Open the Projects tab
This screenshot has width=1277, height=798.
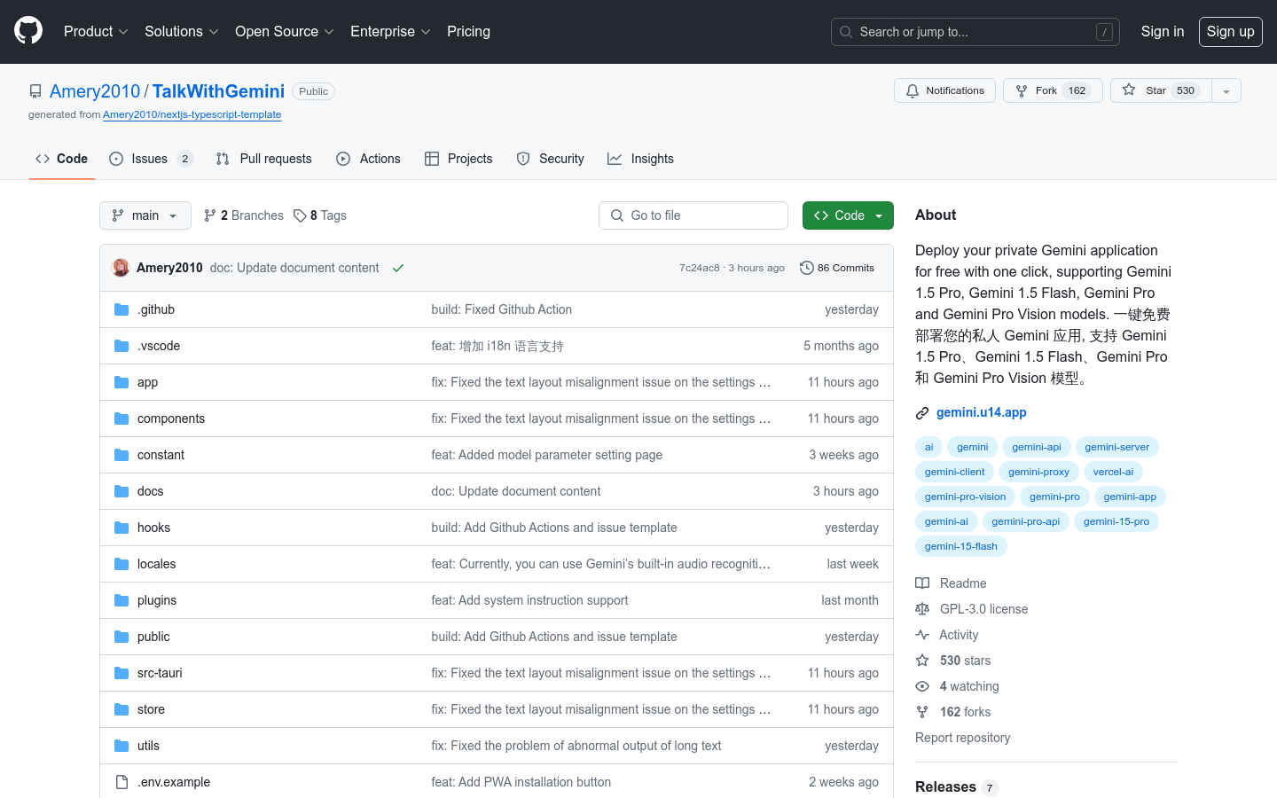tap(458, 159)
